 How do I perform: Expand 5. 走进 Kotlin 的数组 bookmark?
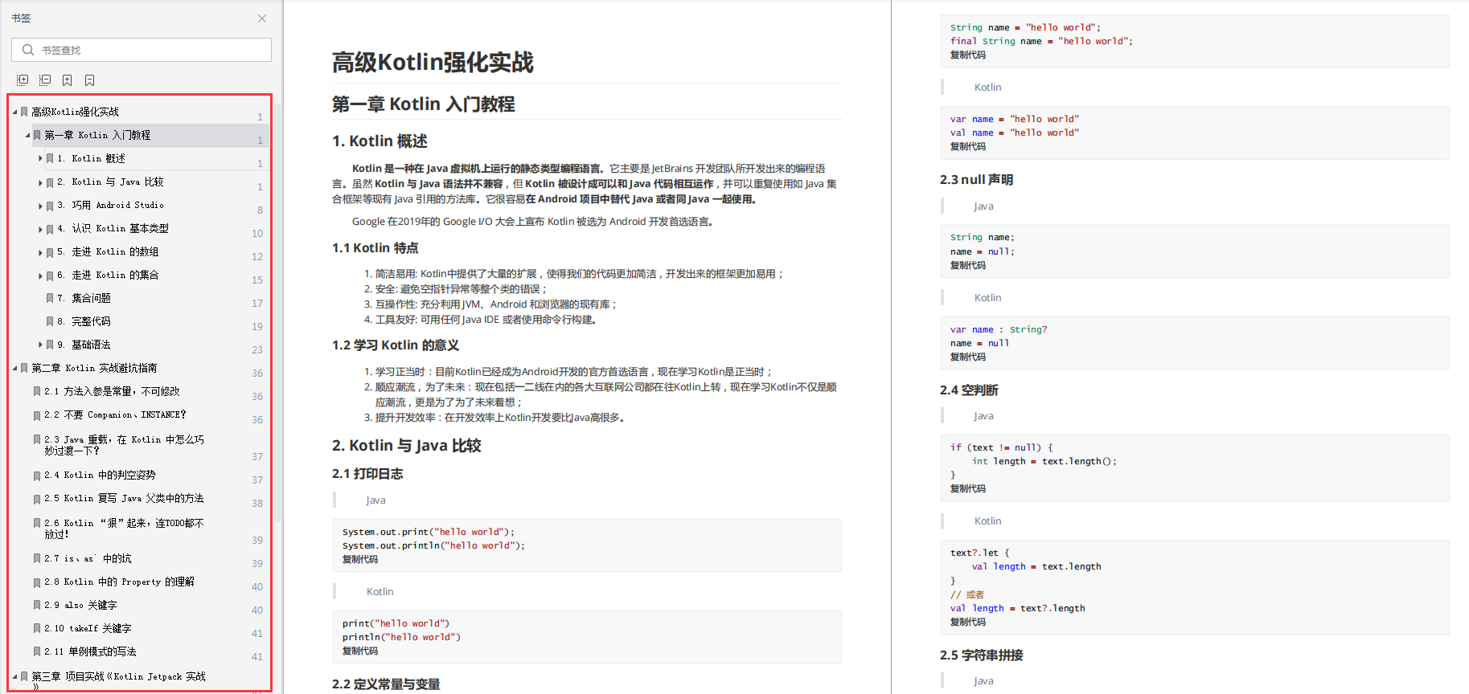click(x=40, y=252)
